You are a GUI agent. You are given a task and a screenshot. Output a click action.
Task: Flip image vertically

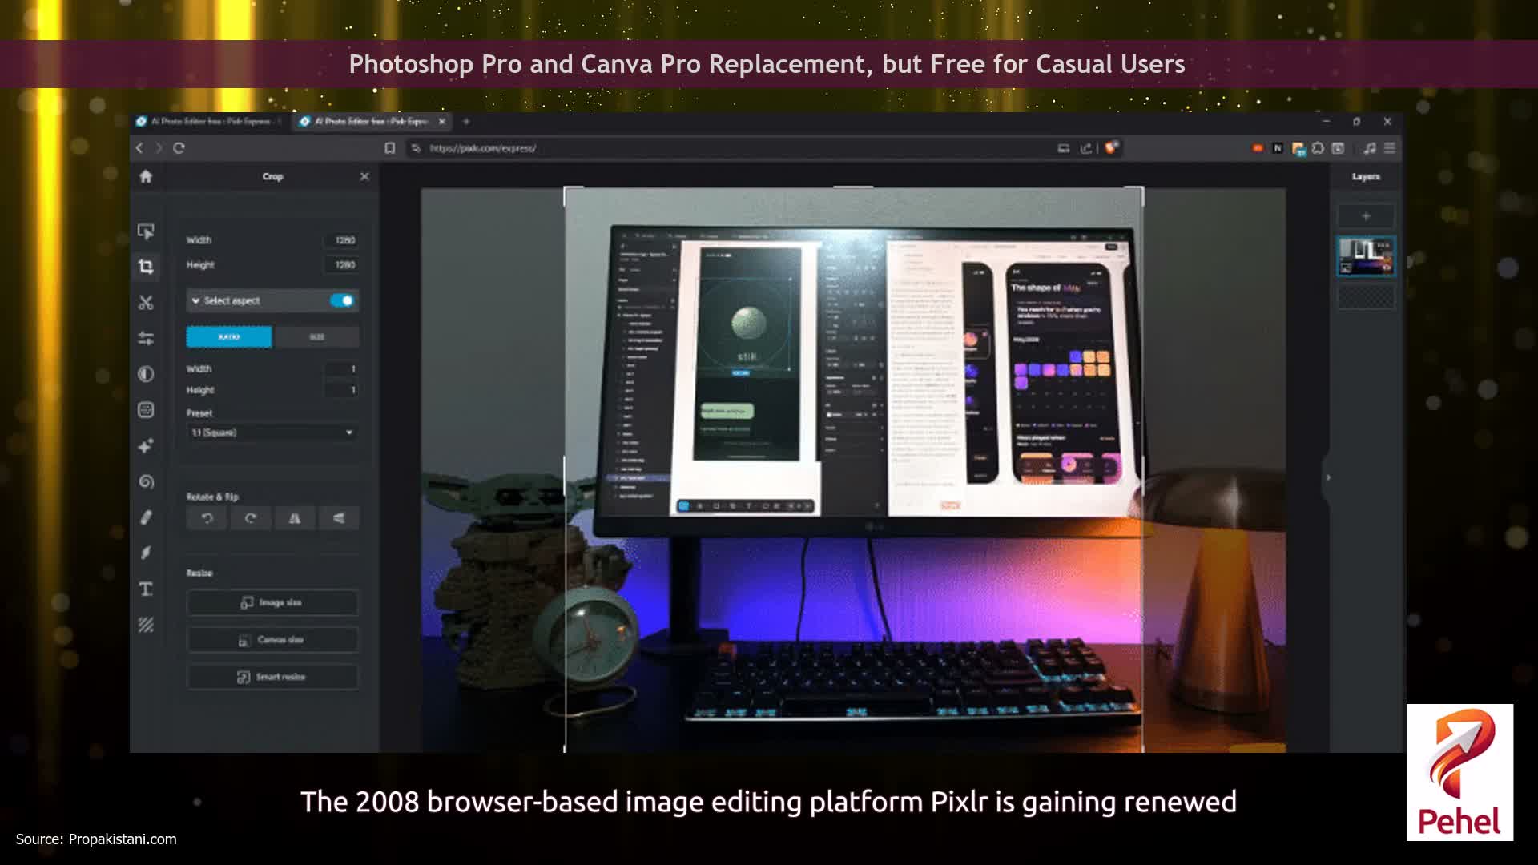click(339, 518)
